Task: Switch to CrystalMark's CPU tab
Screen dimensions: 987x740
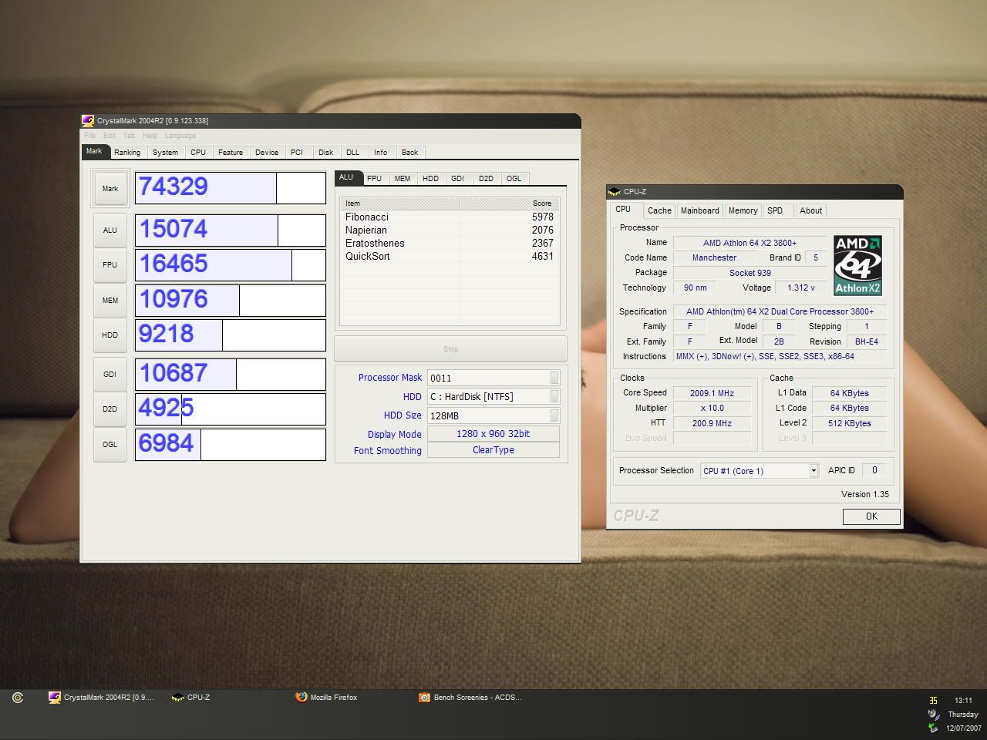Action: pos(198,153)
